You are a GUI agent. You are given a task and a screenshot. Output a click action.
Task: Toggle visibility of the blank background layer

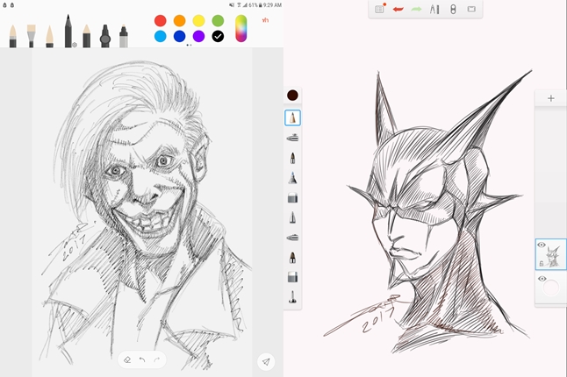tap(541, 278)
